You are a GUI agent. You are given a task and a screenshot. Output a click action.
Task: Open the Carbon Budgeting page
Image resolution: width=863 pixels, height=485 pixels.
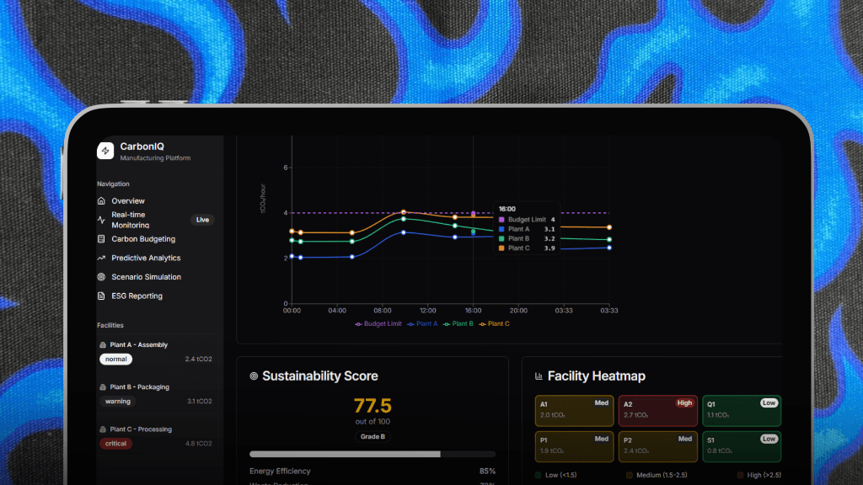(143, 239)
